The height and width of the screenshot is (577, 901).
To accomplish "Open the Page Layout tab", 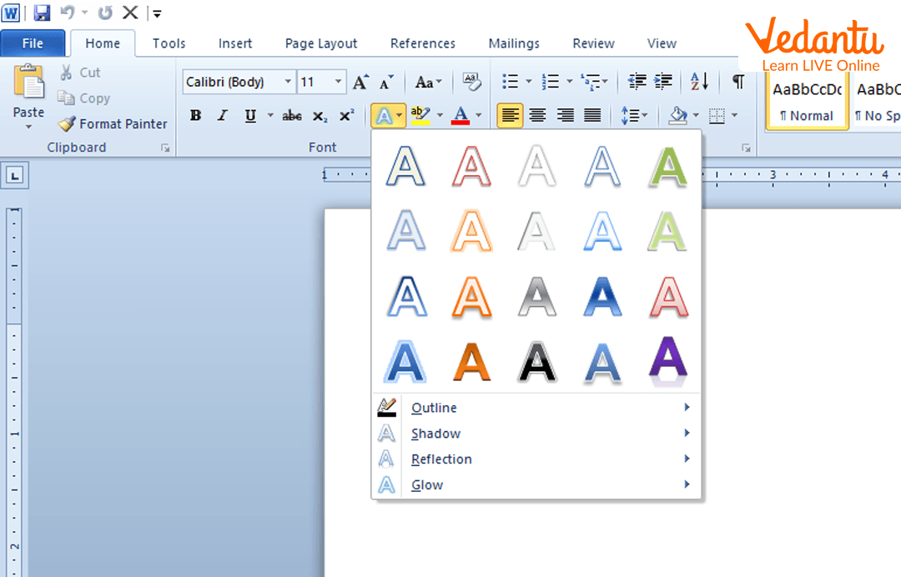I will pyautogui.click(x=321, y=43).
